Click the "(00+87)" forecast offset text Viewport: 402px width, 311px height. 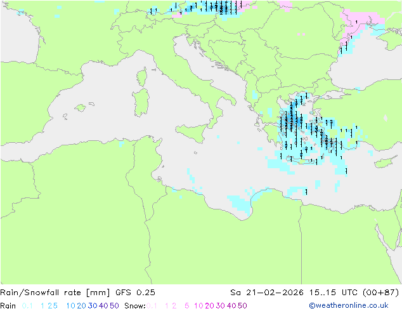coord(381,293)
